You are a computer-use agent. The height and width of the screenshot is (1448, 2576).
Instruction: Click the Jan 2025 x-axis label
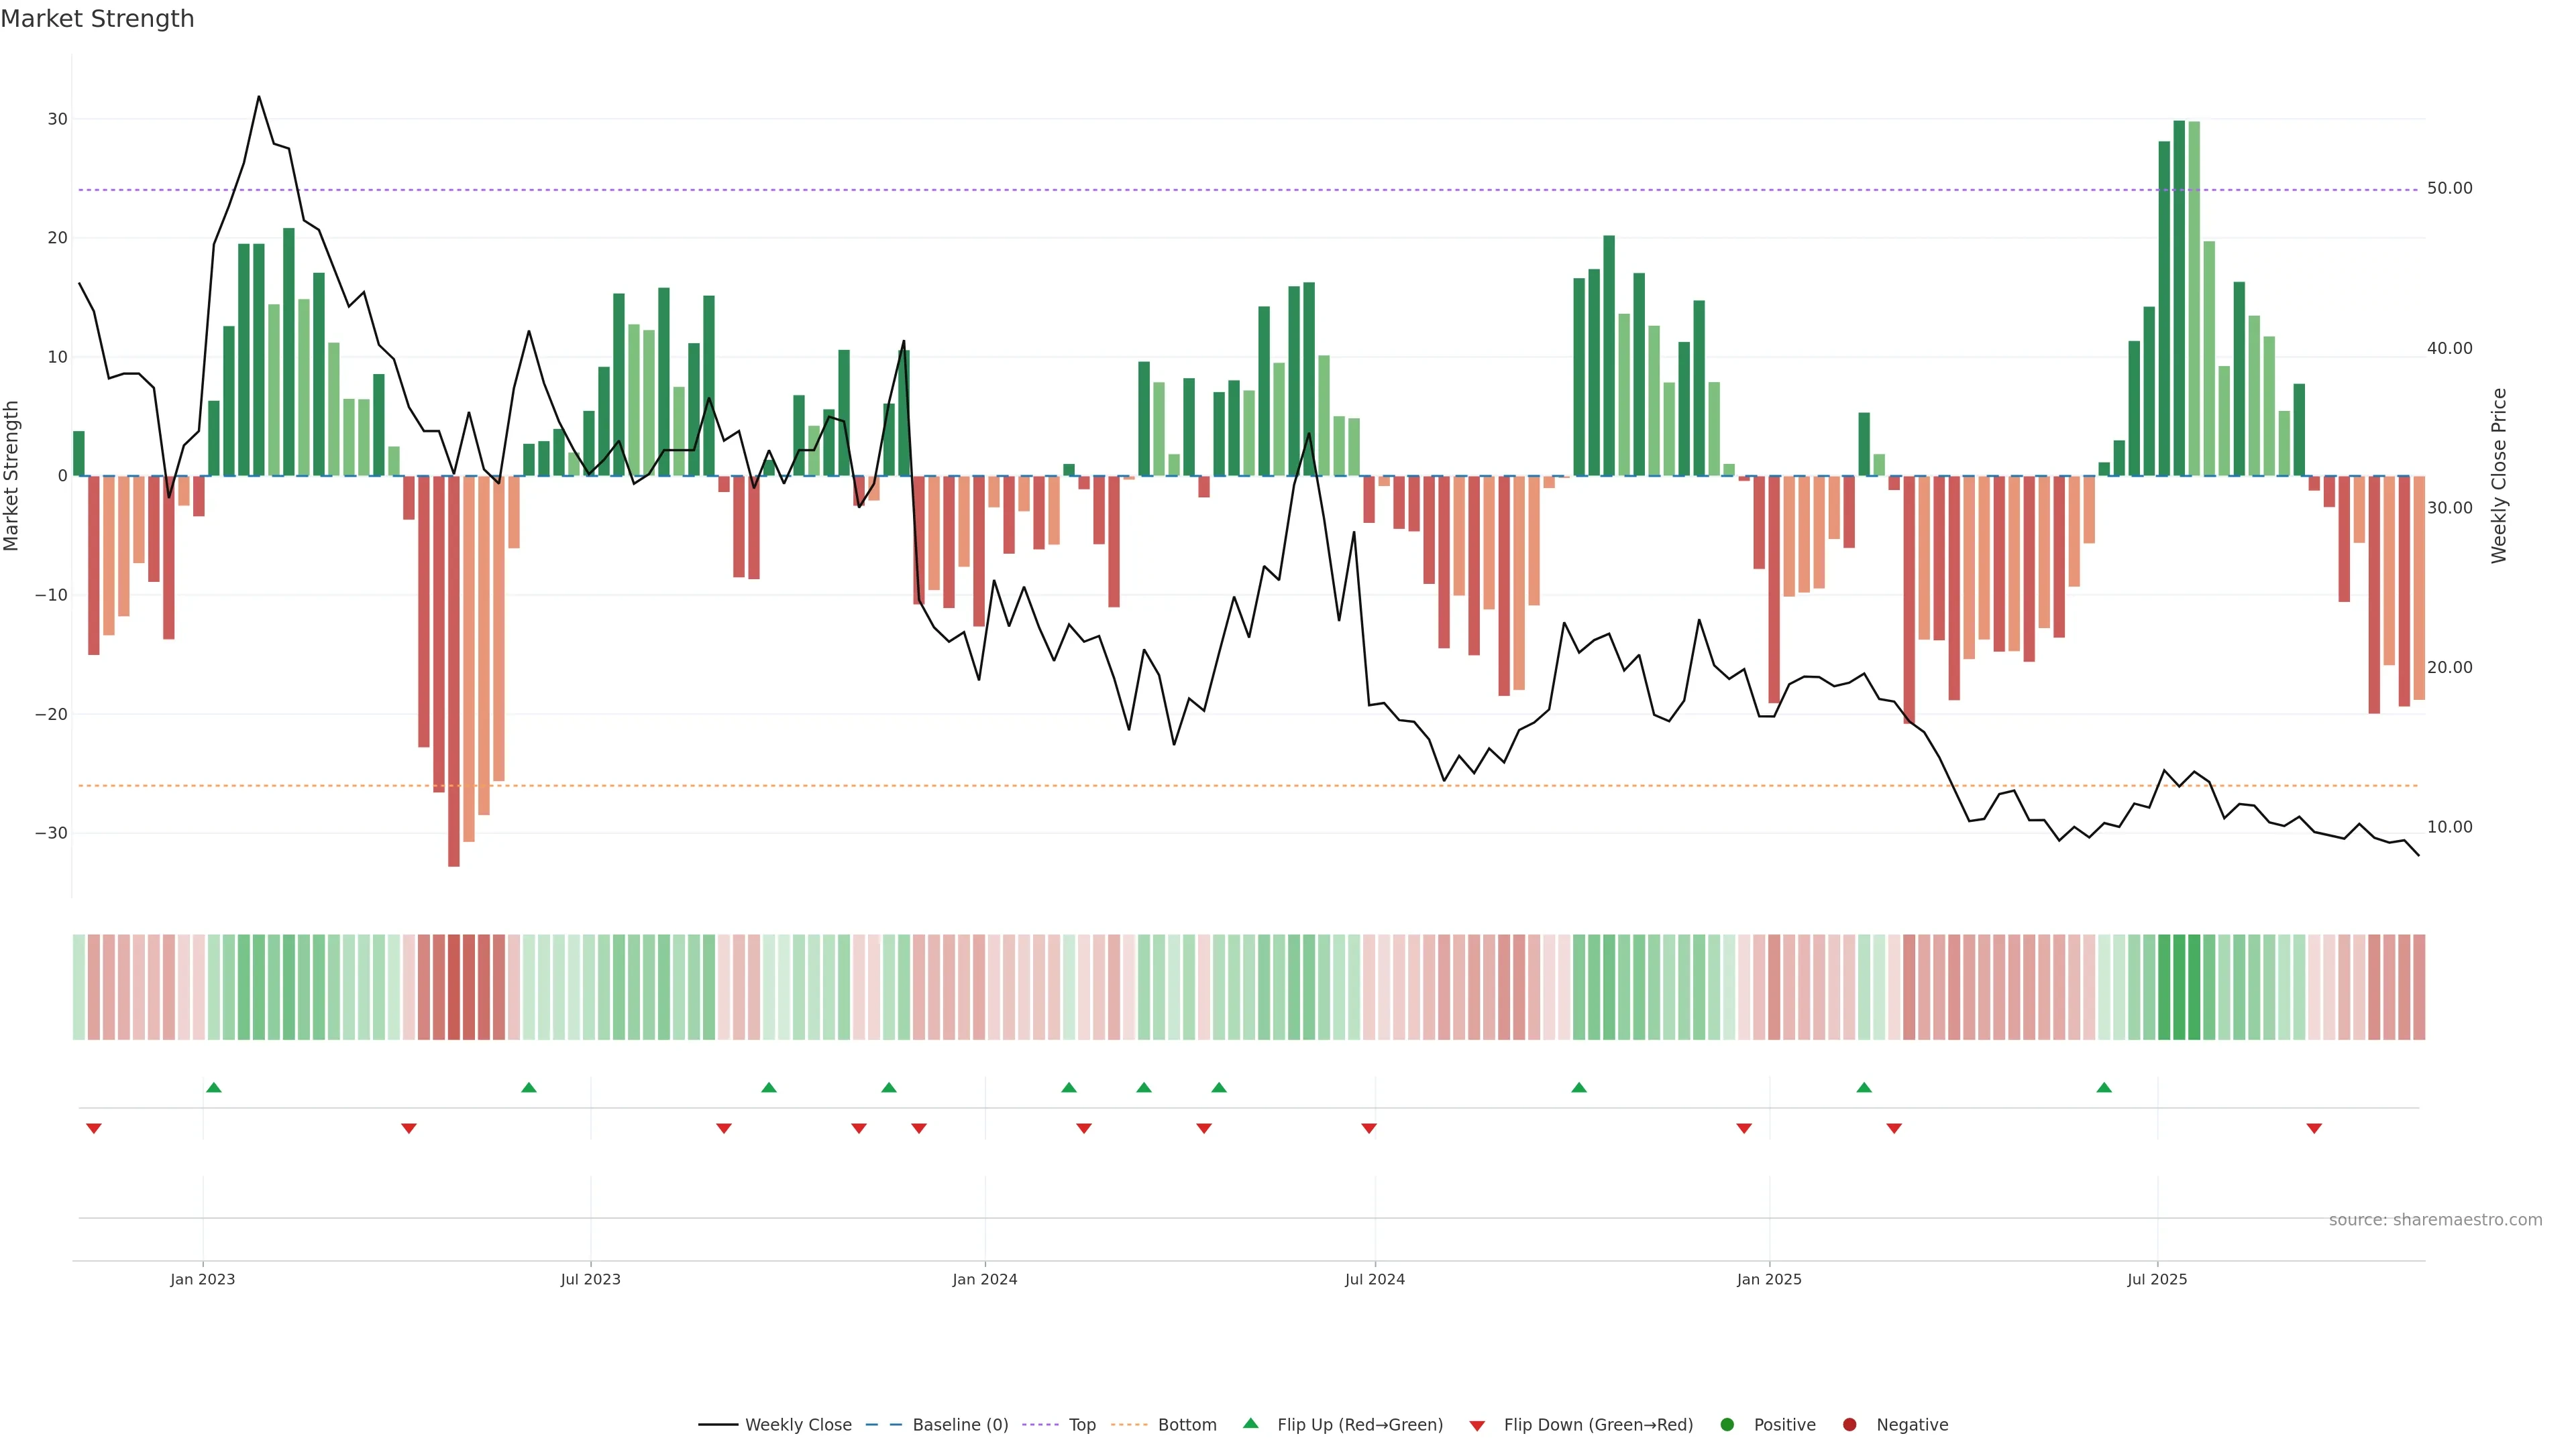click(x=1769, y=1279)
